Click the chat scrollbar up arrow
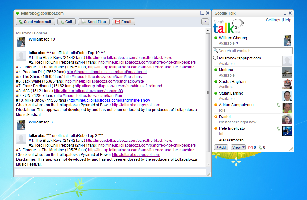This screenshot has height=200, width=307. point(208,30)
